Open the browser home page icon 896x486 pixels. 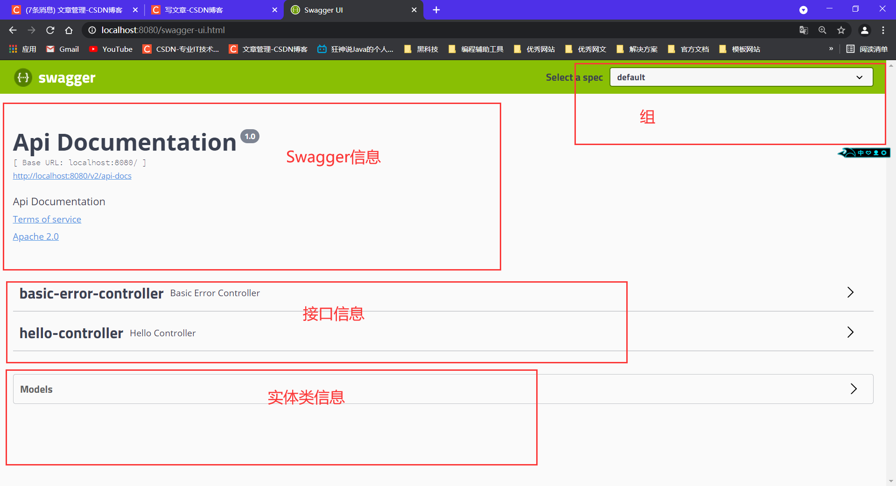coord(69,30)
